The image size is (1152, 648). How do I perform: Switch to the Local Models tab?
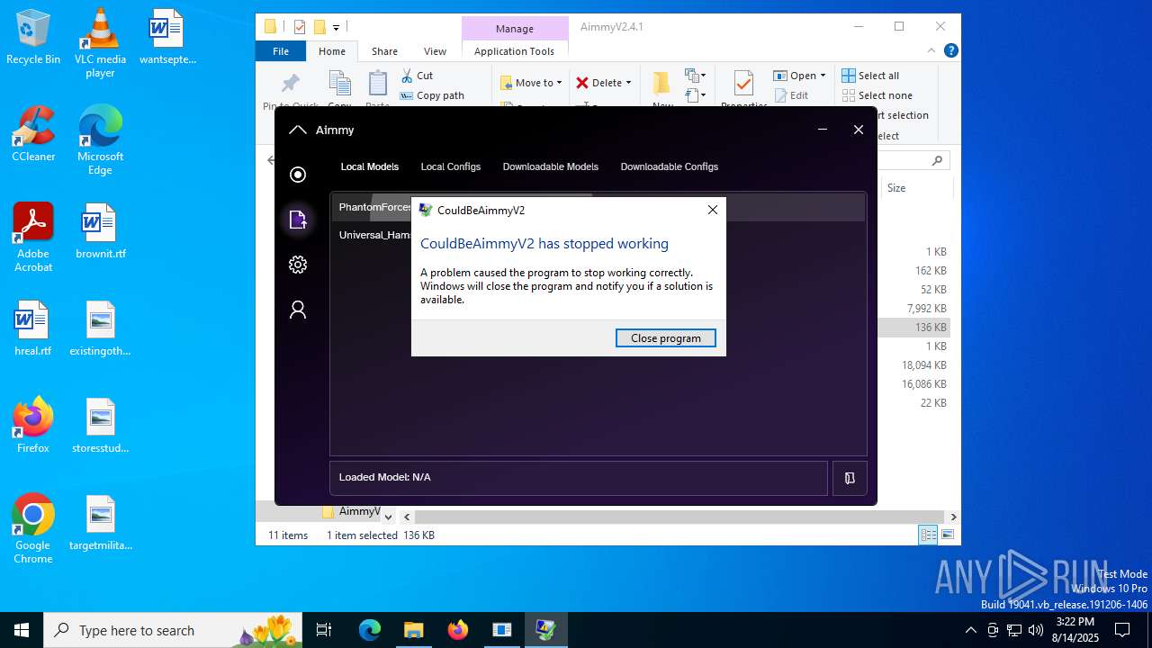pyautogui.click(x=369, y=166)
